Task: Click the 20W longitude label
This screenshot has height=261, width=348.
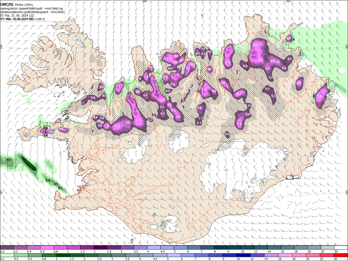Action: click(145, 1)
